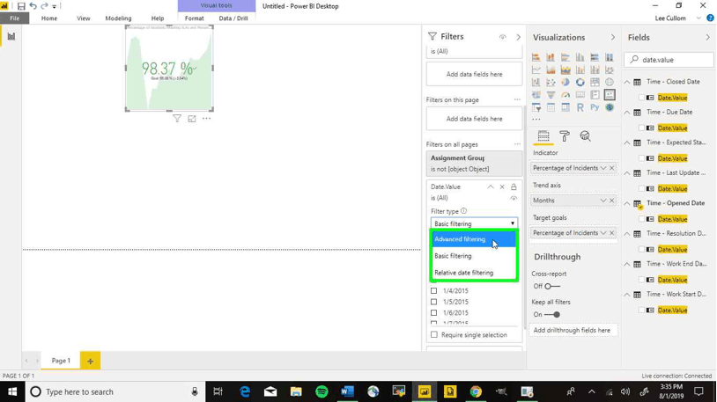This screenshot has width=717, height=402.
Task: Check the 1/6/2015 checkbox
Action: (434, 313)
